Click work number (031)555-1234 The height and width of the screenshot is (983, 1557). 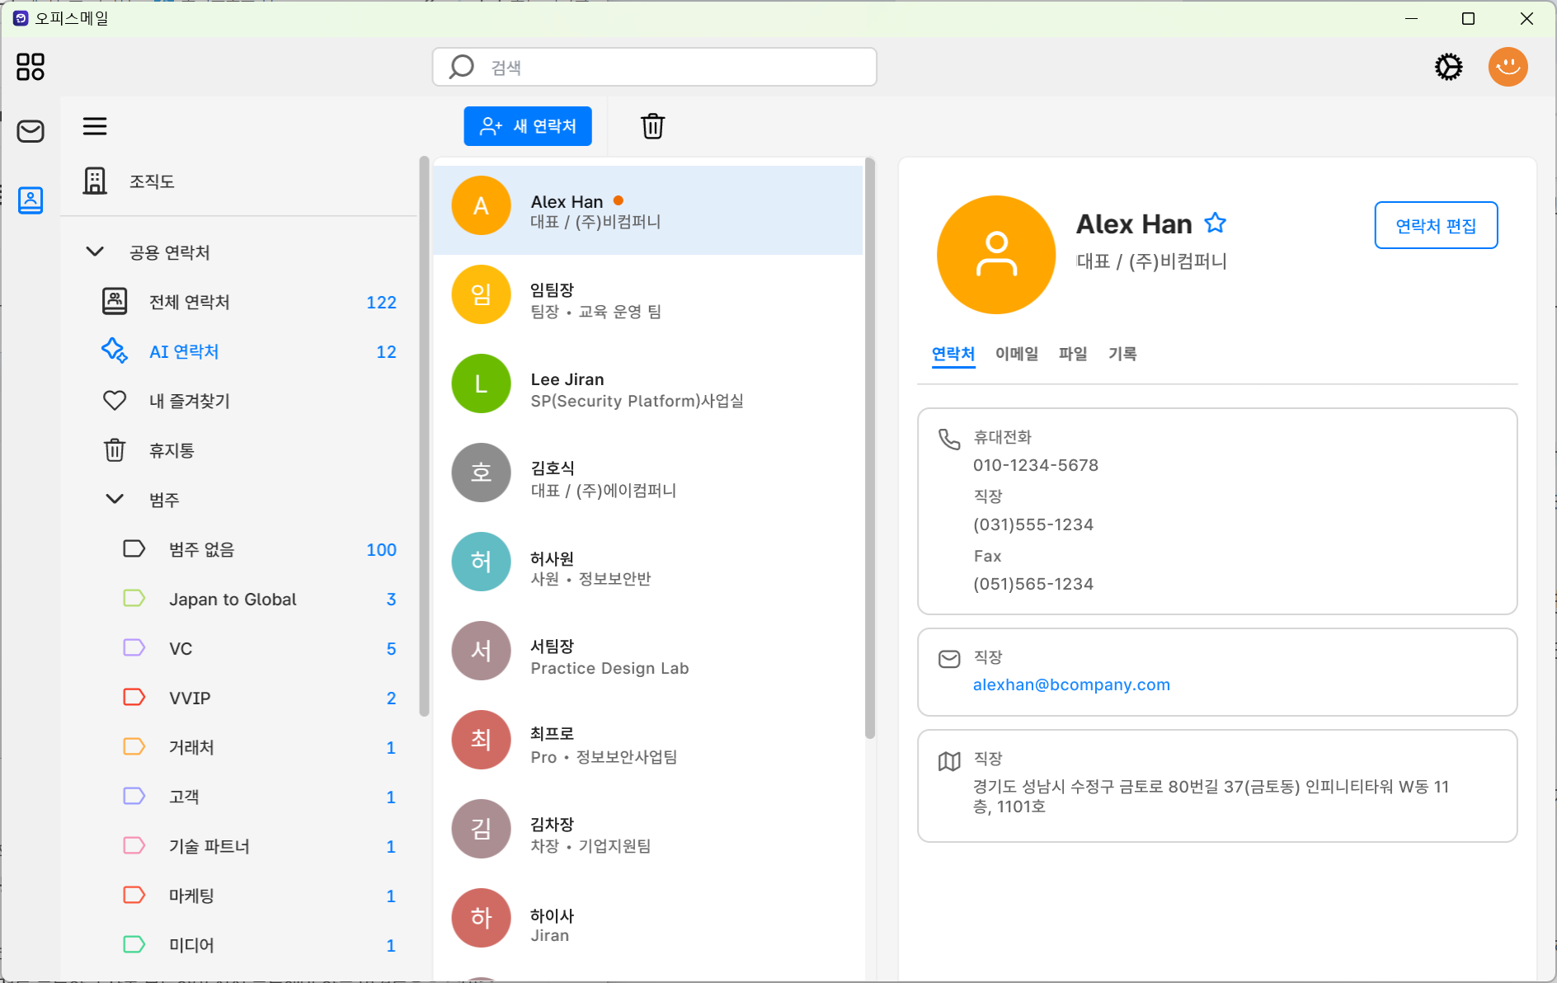pyautogui.click(x=1033, y=524)
